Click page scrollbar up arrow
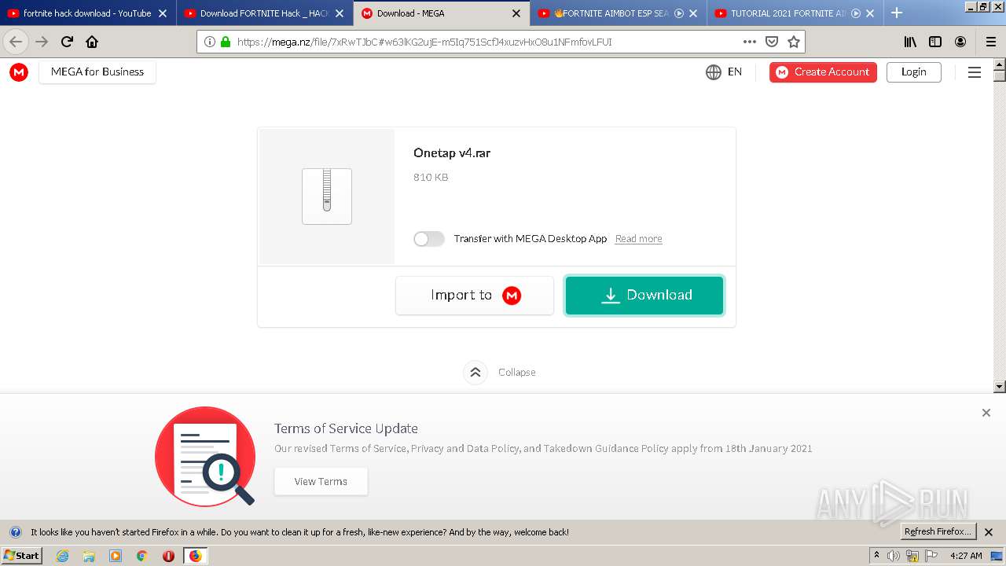Screen dimensions: 1006x566 [1000, 65]
